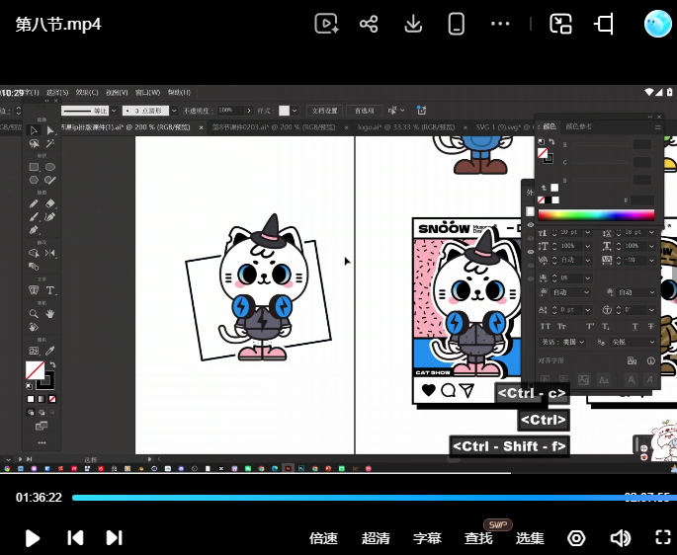Select the Ellipse shape tool
This screenshot has height=555, width=677.
(x=50, y=167)
